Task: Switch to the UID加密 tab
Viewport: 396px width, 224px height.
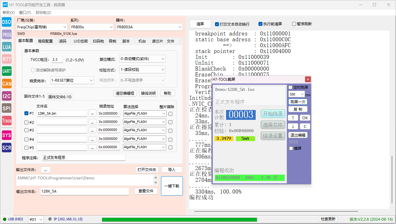Action: (80, 41)
